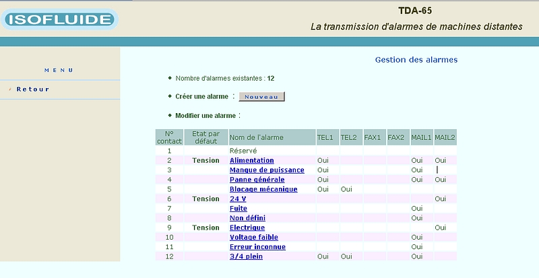Open the Non défini alarm link
Screen dimensions: 539x278
click(247, 218)
